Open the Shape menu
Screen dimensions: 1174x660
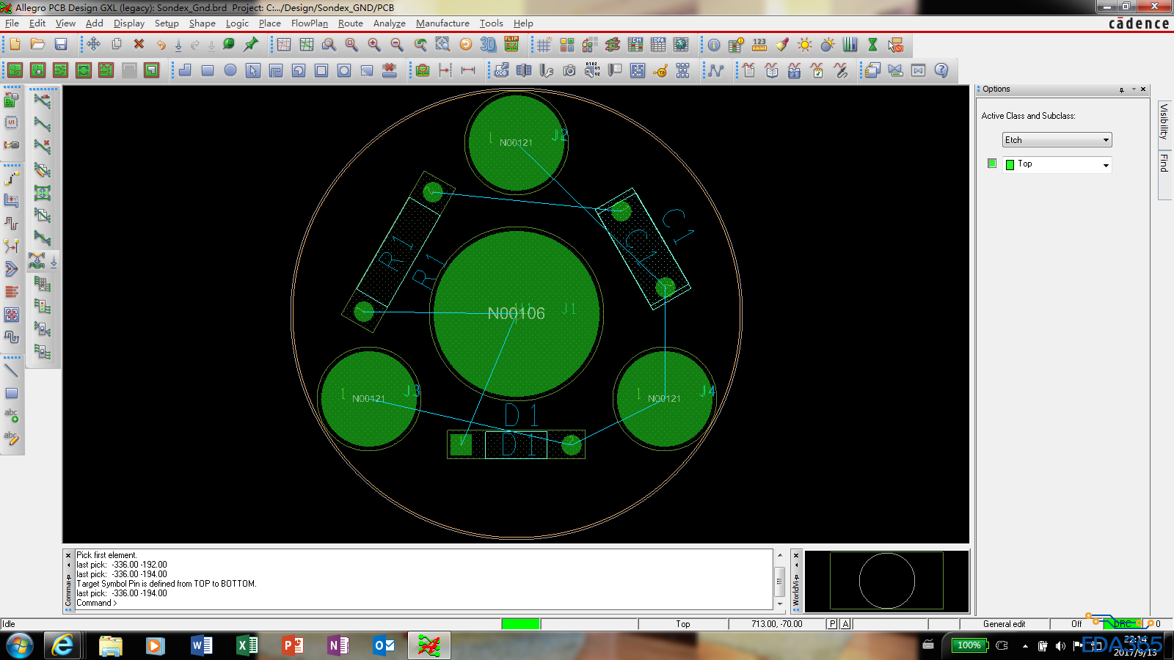pos(203,23)
